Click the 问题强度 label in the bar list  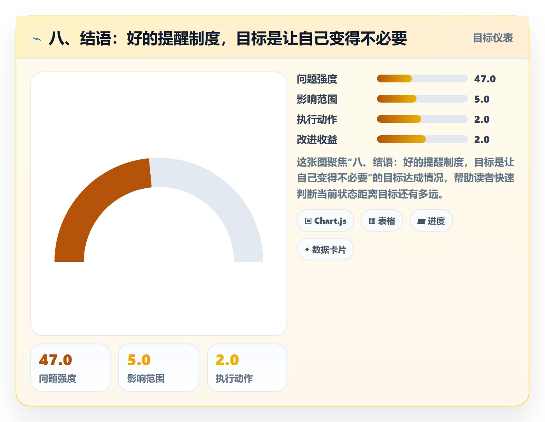(x=317, y=79)
